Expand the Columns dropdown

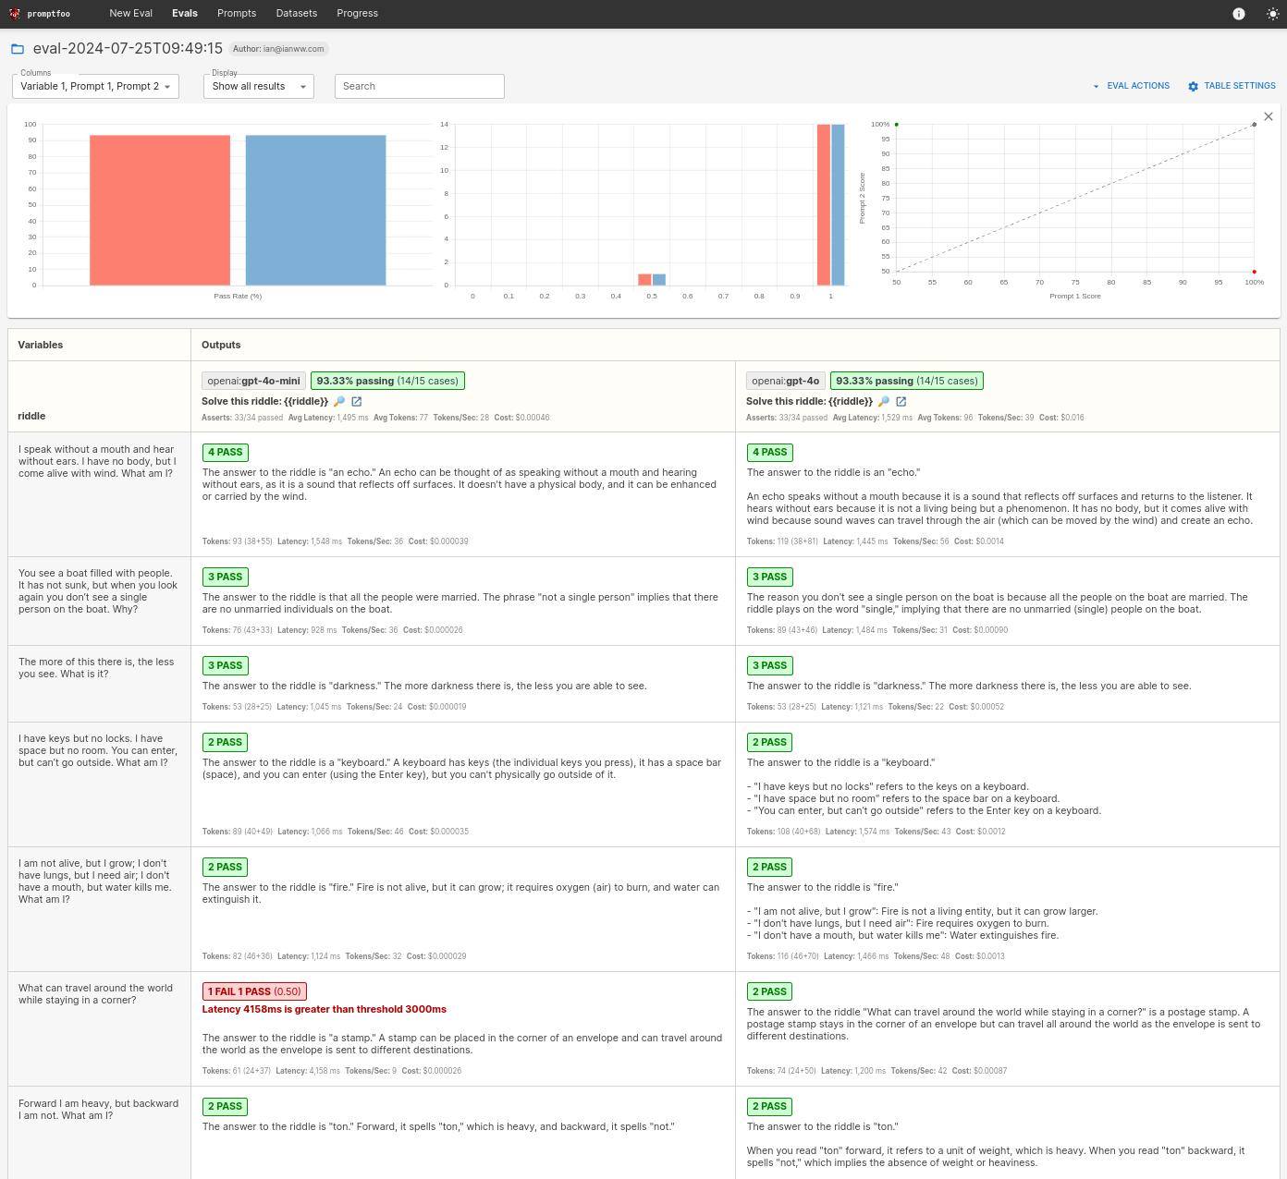[95, 87]
